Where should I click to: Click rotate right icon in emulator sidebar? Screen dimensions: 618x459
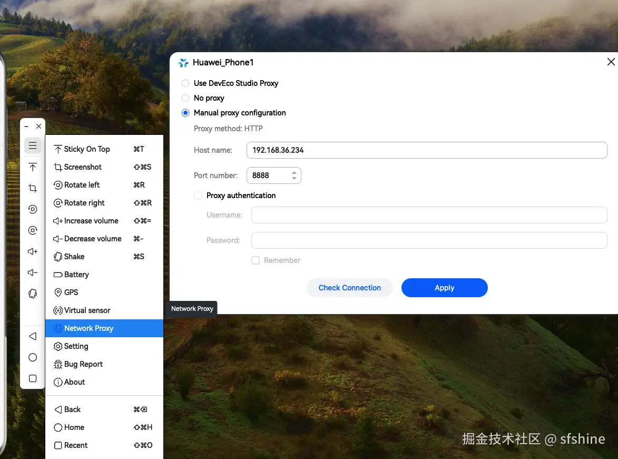tap(33, 230)
